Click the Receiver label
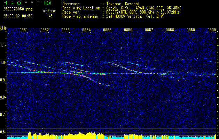 (x=71, y=12)
